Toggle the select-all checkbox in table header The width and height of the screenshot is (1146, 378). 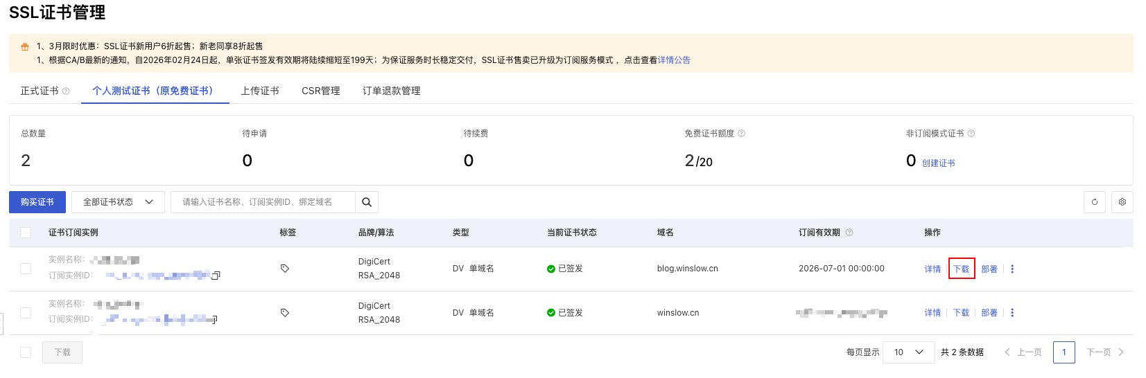(x=26, y=233)
